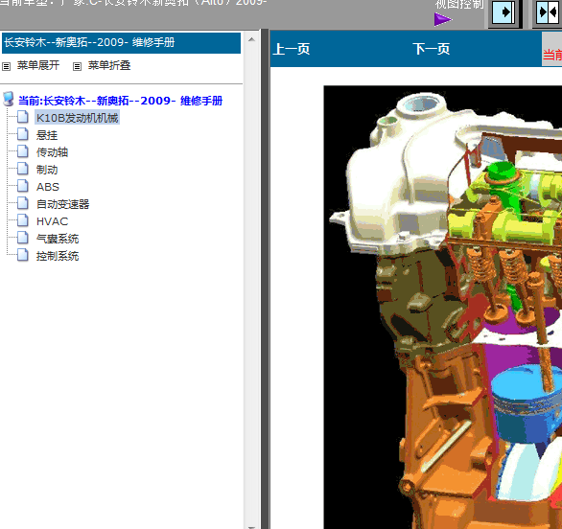Click the computer icon at the tree root
562x529 pixels.
9,100
